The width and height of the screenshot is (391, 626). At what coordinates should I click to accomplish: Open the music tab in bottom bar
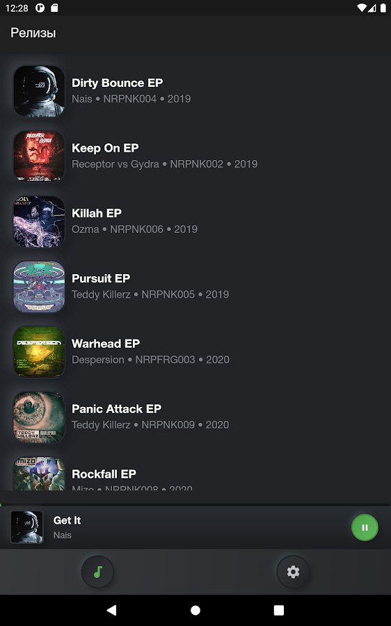[x=98, y=572]
